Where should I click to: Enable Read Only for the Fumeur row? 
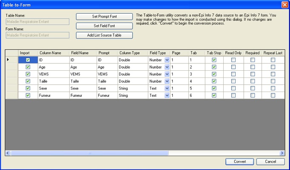pyautogui.click(x=233, y=95)
